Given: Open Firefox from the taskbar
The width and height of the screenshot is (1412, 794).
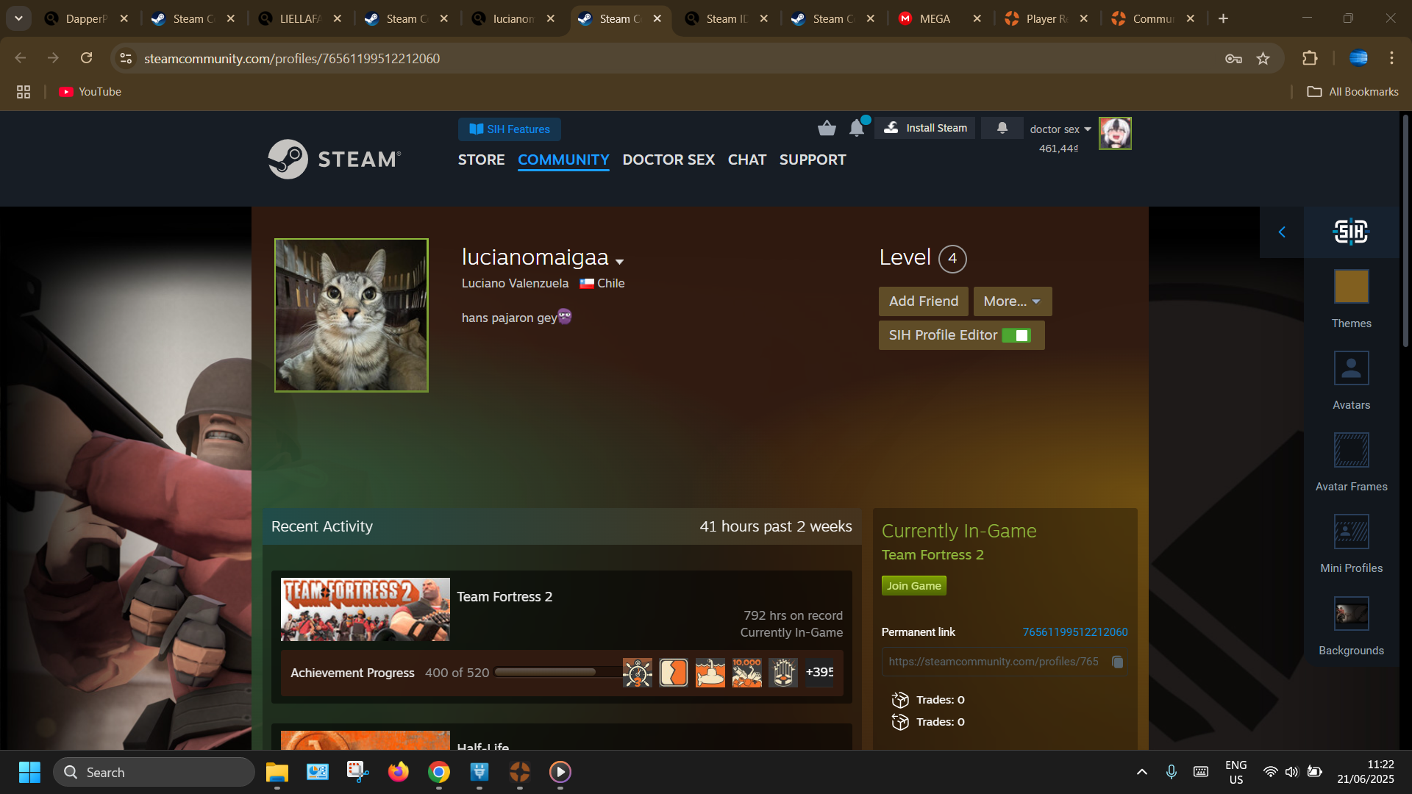Looking at the screenshot, I should click(x=399, y=772).
